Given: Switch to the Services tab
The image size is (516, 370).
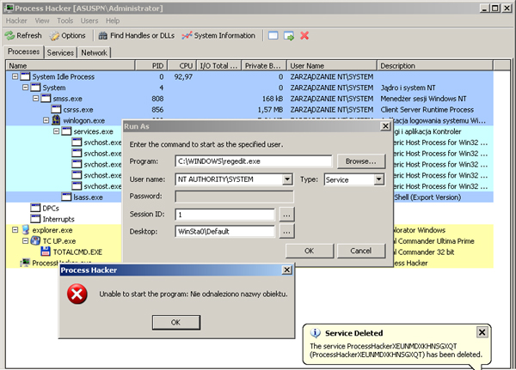Looking at the screenshot, I should [60, 52].
